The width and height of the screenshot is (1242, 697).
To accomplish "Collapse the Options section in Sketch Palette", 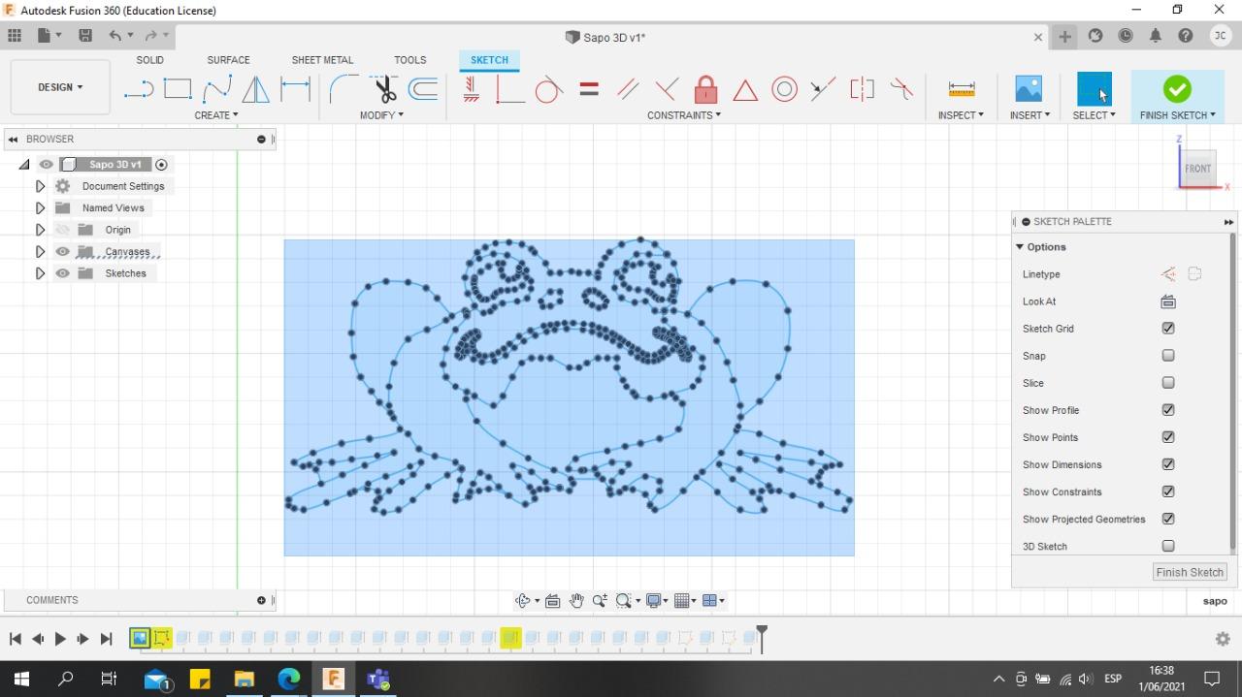I will [1020, 247].
